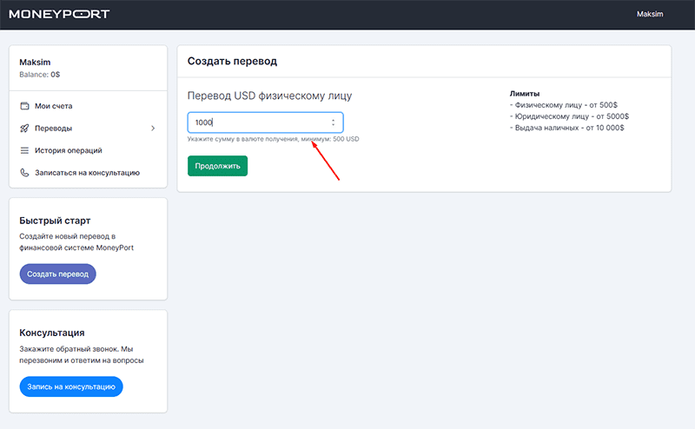Click the phone icon beside Записаться на консультацию
Screen dimensions: 695x429
[25, 173]
